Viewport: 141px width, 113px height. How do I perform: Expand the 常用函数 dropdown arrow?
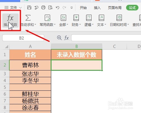[55, 25]
